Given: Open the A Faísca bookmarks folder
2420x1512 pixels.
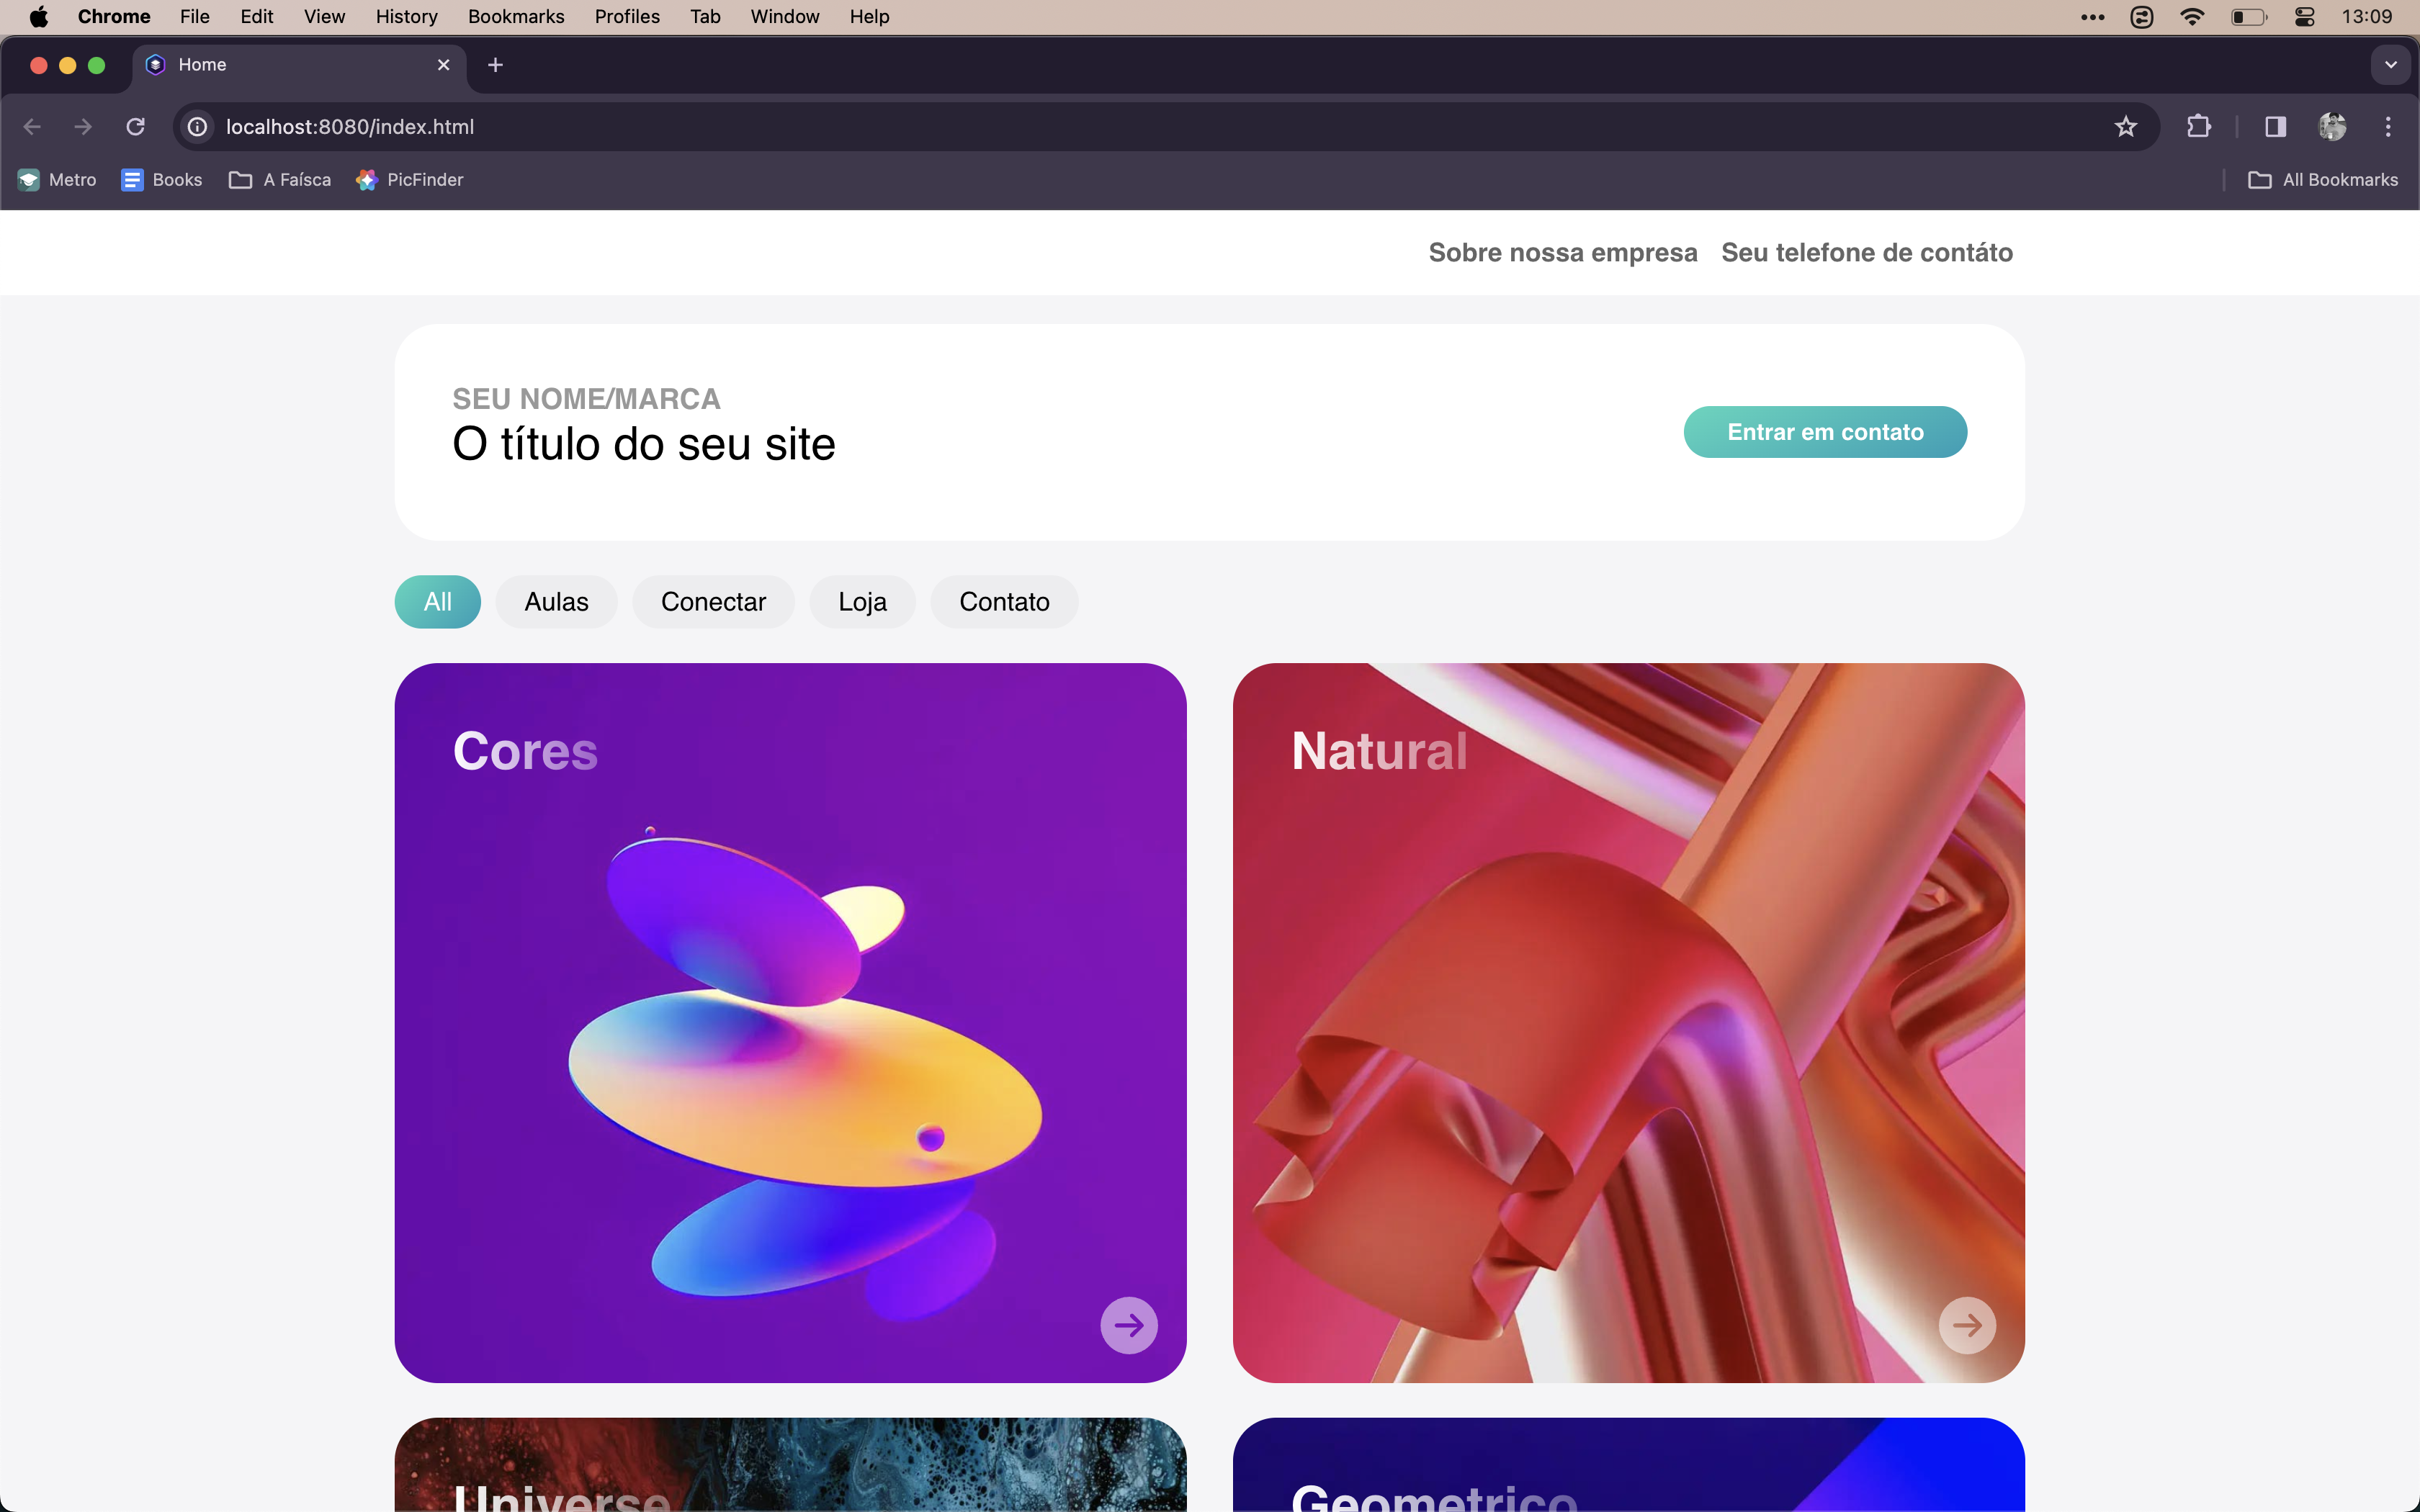Looking at the screenshot, I should (x=279, y=180).
